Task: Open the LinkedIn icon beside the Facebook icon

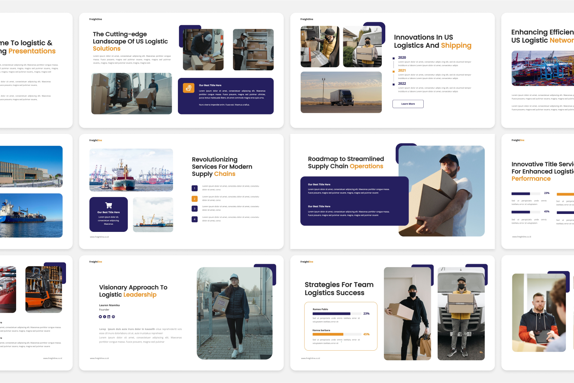Action: point(109,317)
